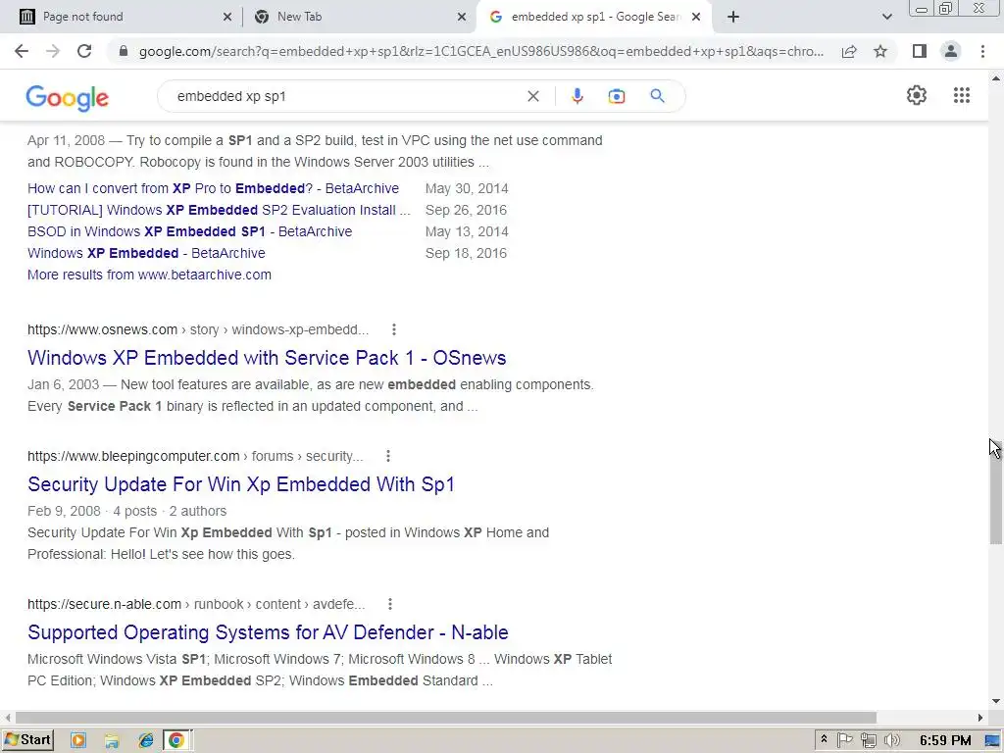Screen dimensions: 1004x753
Task: Clear the search box with X
Action: 532,96
